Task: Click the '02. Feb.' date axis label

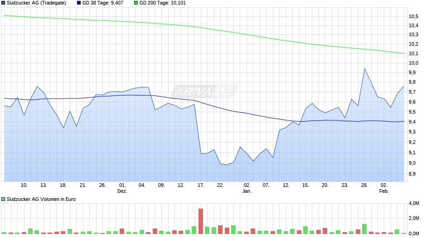Action: tap(384, 188)
